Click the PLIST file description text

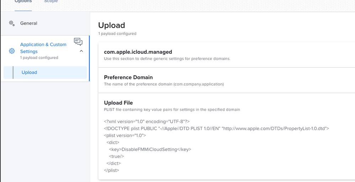click(x=172, y=110)
